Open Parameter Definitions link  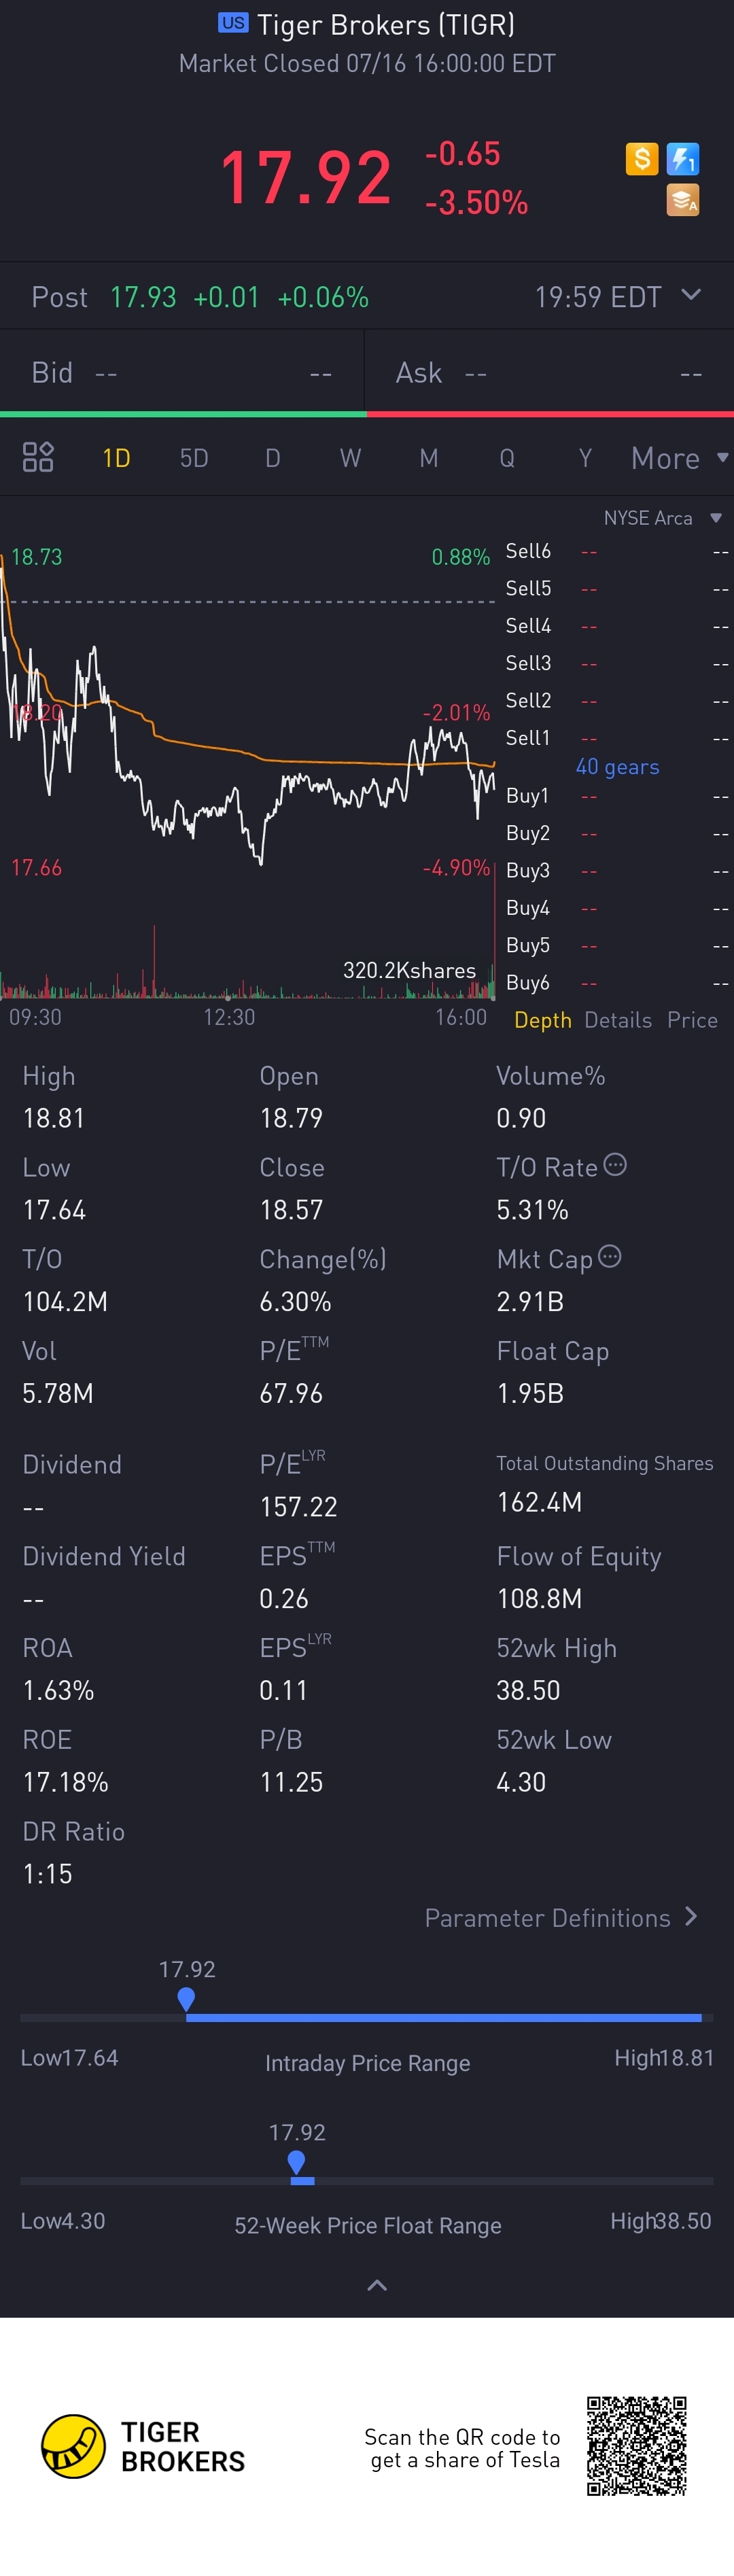(x=561, y=1917)
